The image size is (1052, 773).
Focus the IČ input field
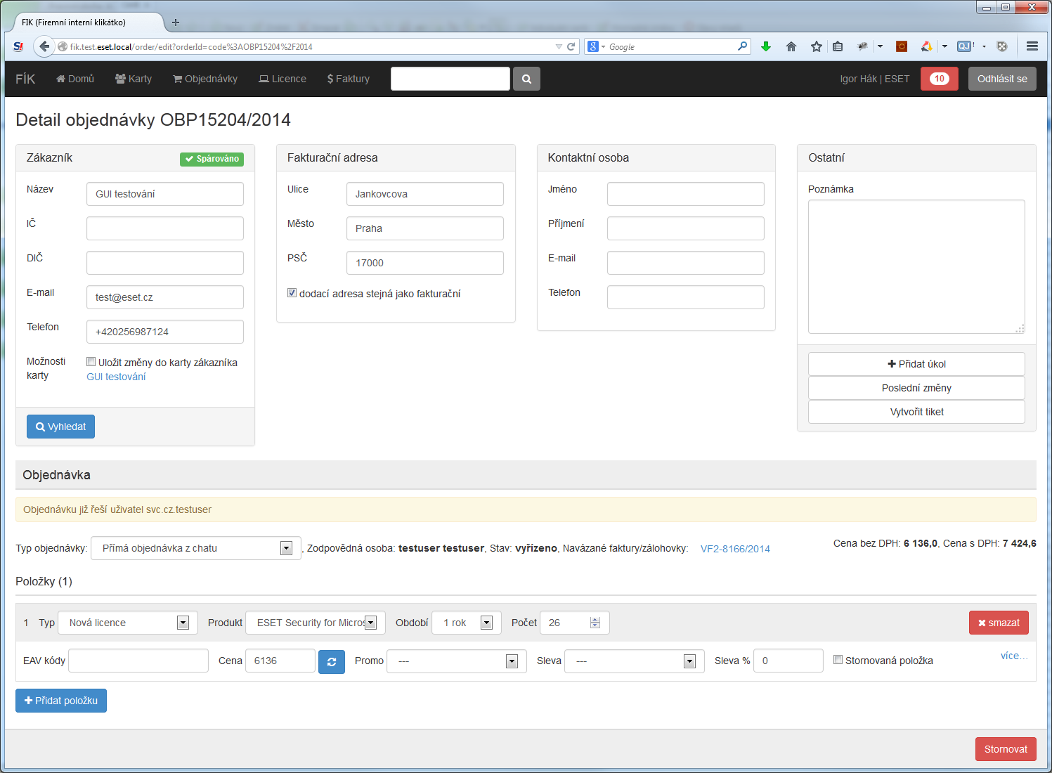[x=165, y=228]
